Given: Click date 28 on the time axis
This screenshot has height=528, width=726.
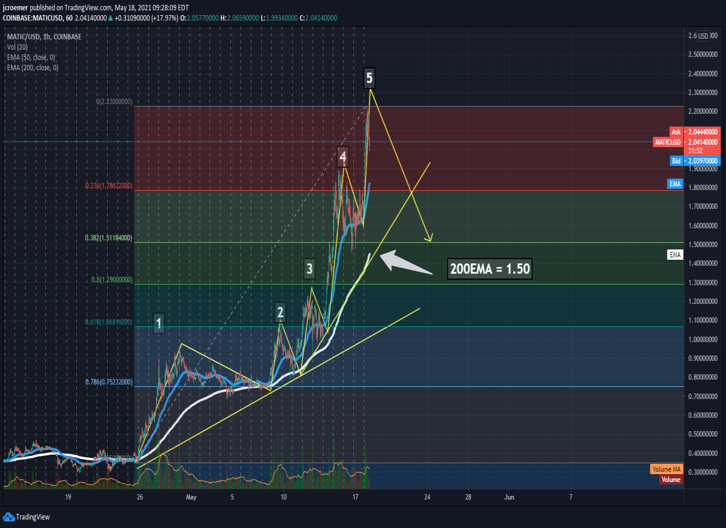Looking at the screenshot, I should click(x=468, y=497).
